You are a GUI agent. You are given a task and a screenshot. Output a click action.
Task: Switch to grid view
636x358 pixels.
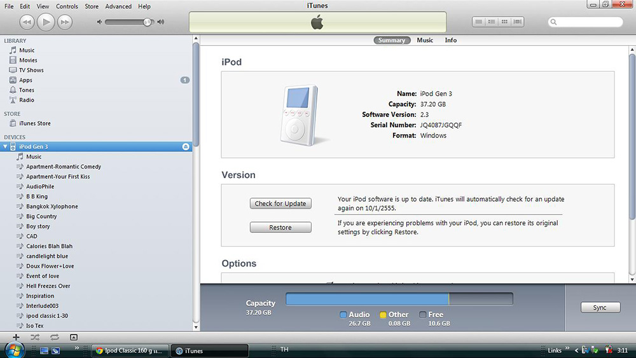click(x=504, y=22)
